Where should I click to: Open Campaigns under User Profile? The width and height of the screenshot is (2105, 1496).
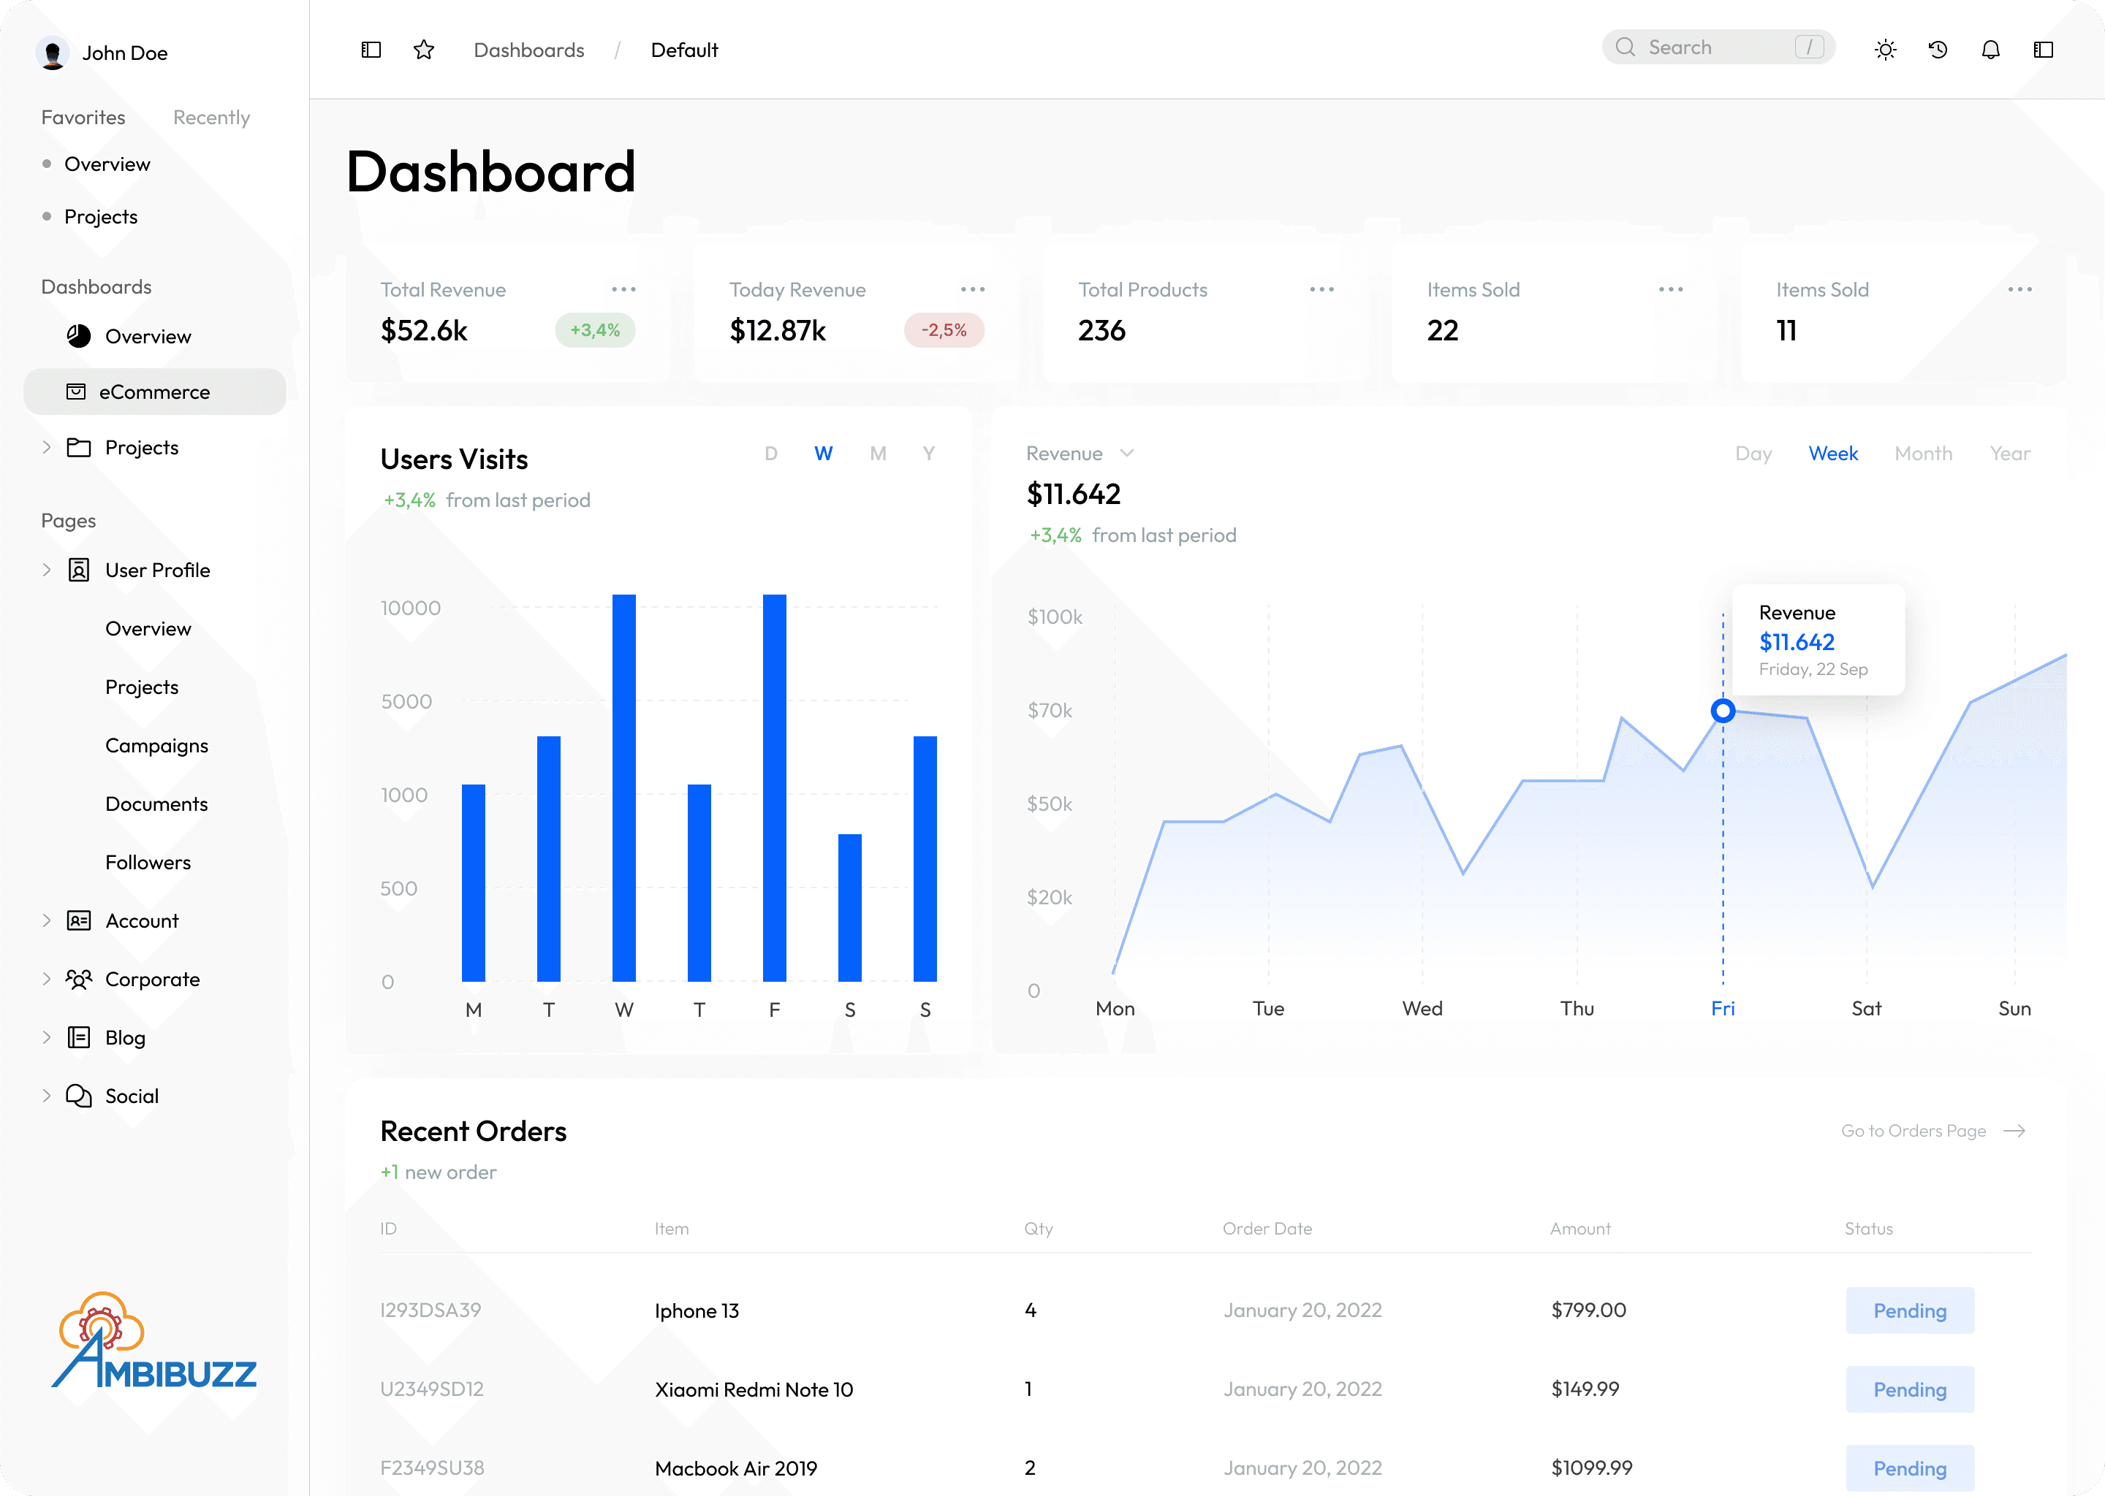(x=156, y=745)
